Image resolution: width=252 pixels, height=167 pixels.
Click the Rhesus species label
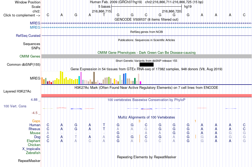pos(34,129)
